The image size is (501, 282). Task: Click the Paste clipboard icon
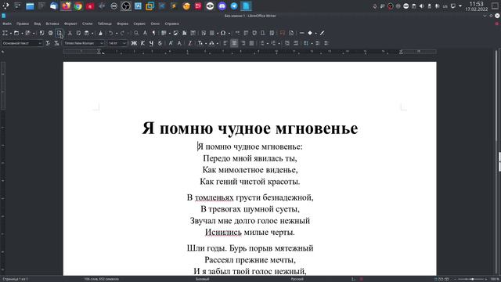[x=87, y=33]
